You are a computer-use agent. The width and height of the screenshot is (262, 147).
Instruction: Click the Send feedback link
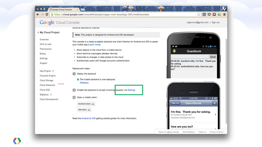coord(189,132)
